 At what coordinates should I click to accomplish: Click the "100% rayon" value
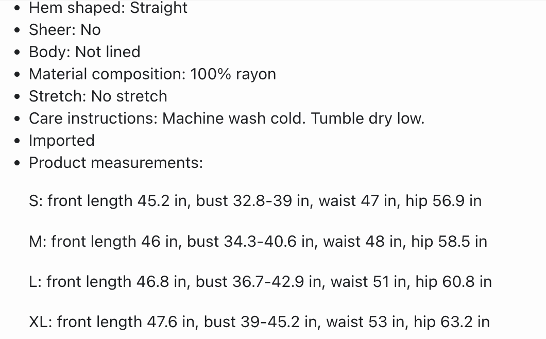pos(233,74)
